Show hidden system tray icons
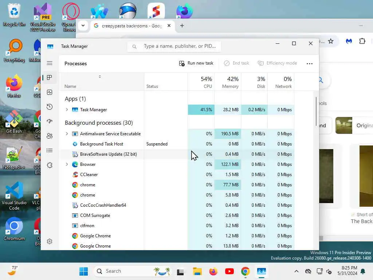This screenshot has height=280, width=373. click(x=297, y=271)
